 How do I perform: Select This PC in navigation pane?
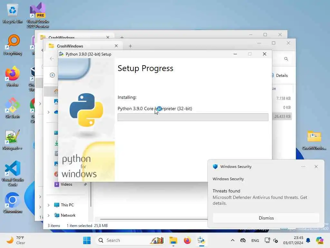pos(67,205)
